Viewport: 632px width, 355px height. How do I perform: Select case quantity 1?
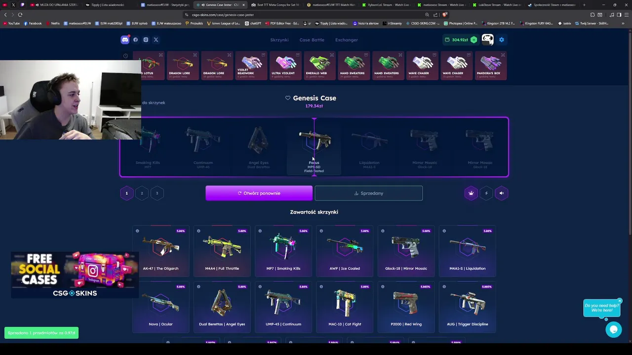[x=126, y=193]
